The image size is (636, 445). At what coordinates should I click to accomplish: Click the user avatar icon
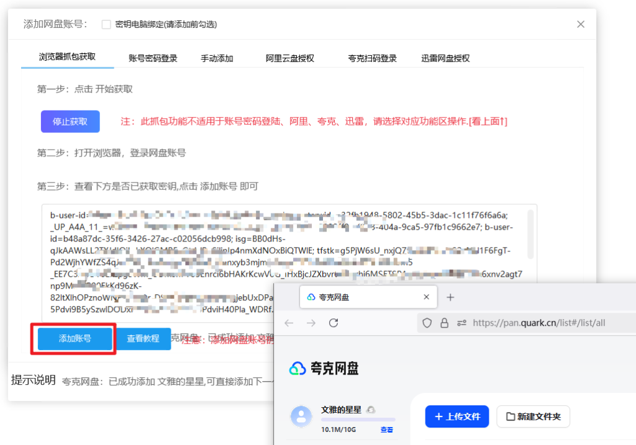(301, 416)
